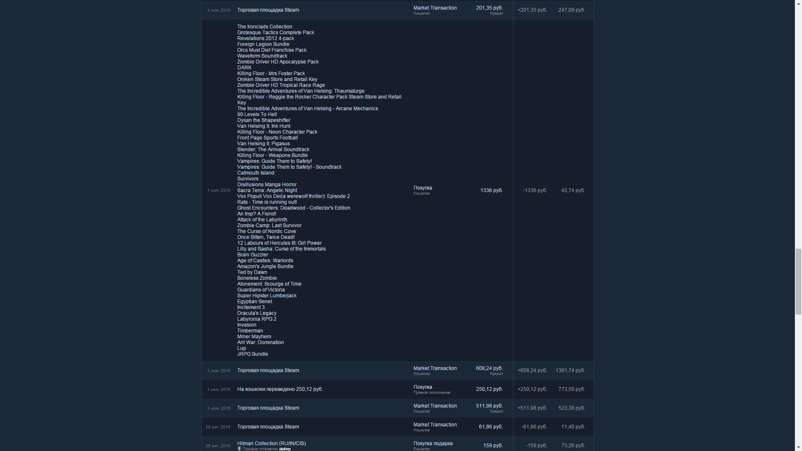The height and width of the screenshot is (451, 802).
Task: Open the 201,35 руб. Market Transaction row
Action: pyautogui.click(x=397, y=10)
